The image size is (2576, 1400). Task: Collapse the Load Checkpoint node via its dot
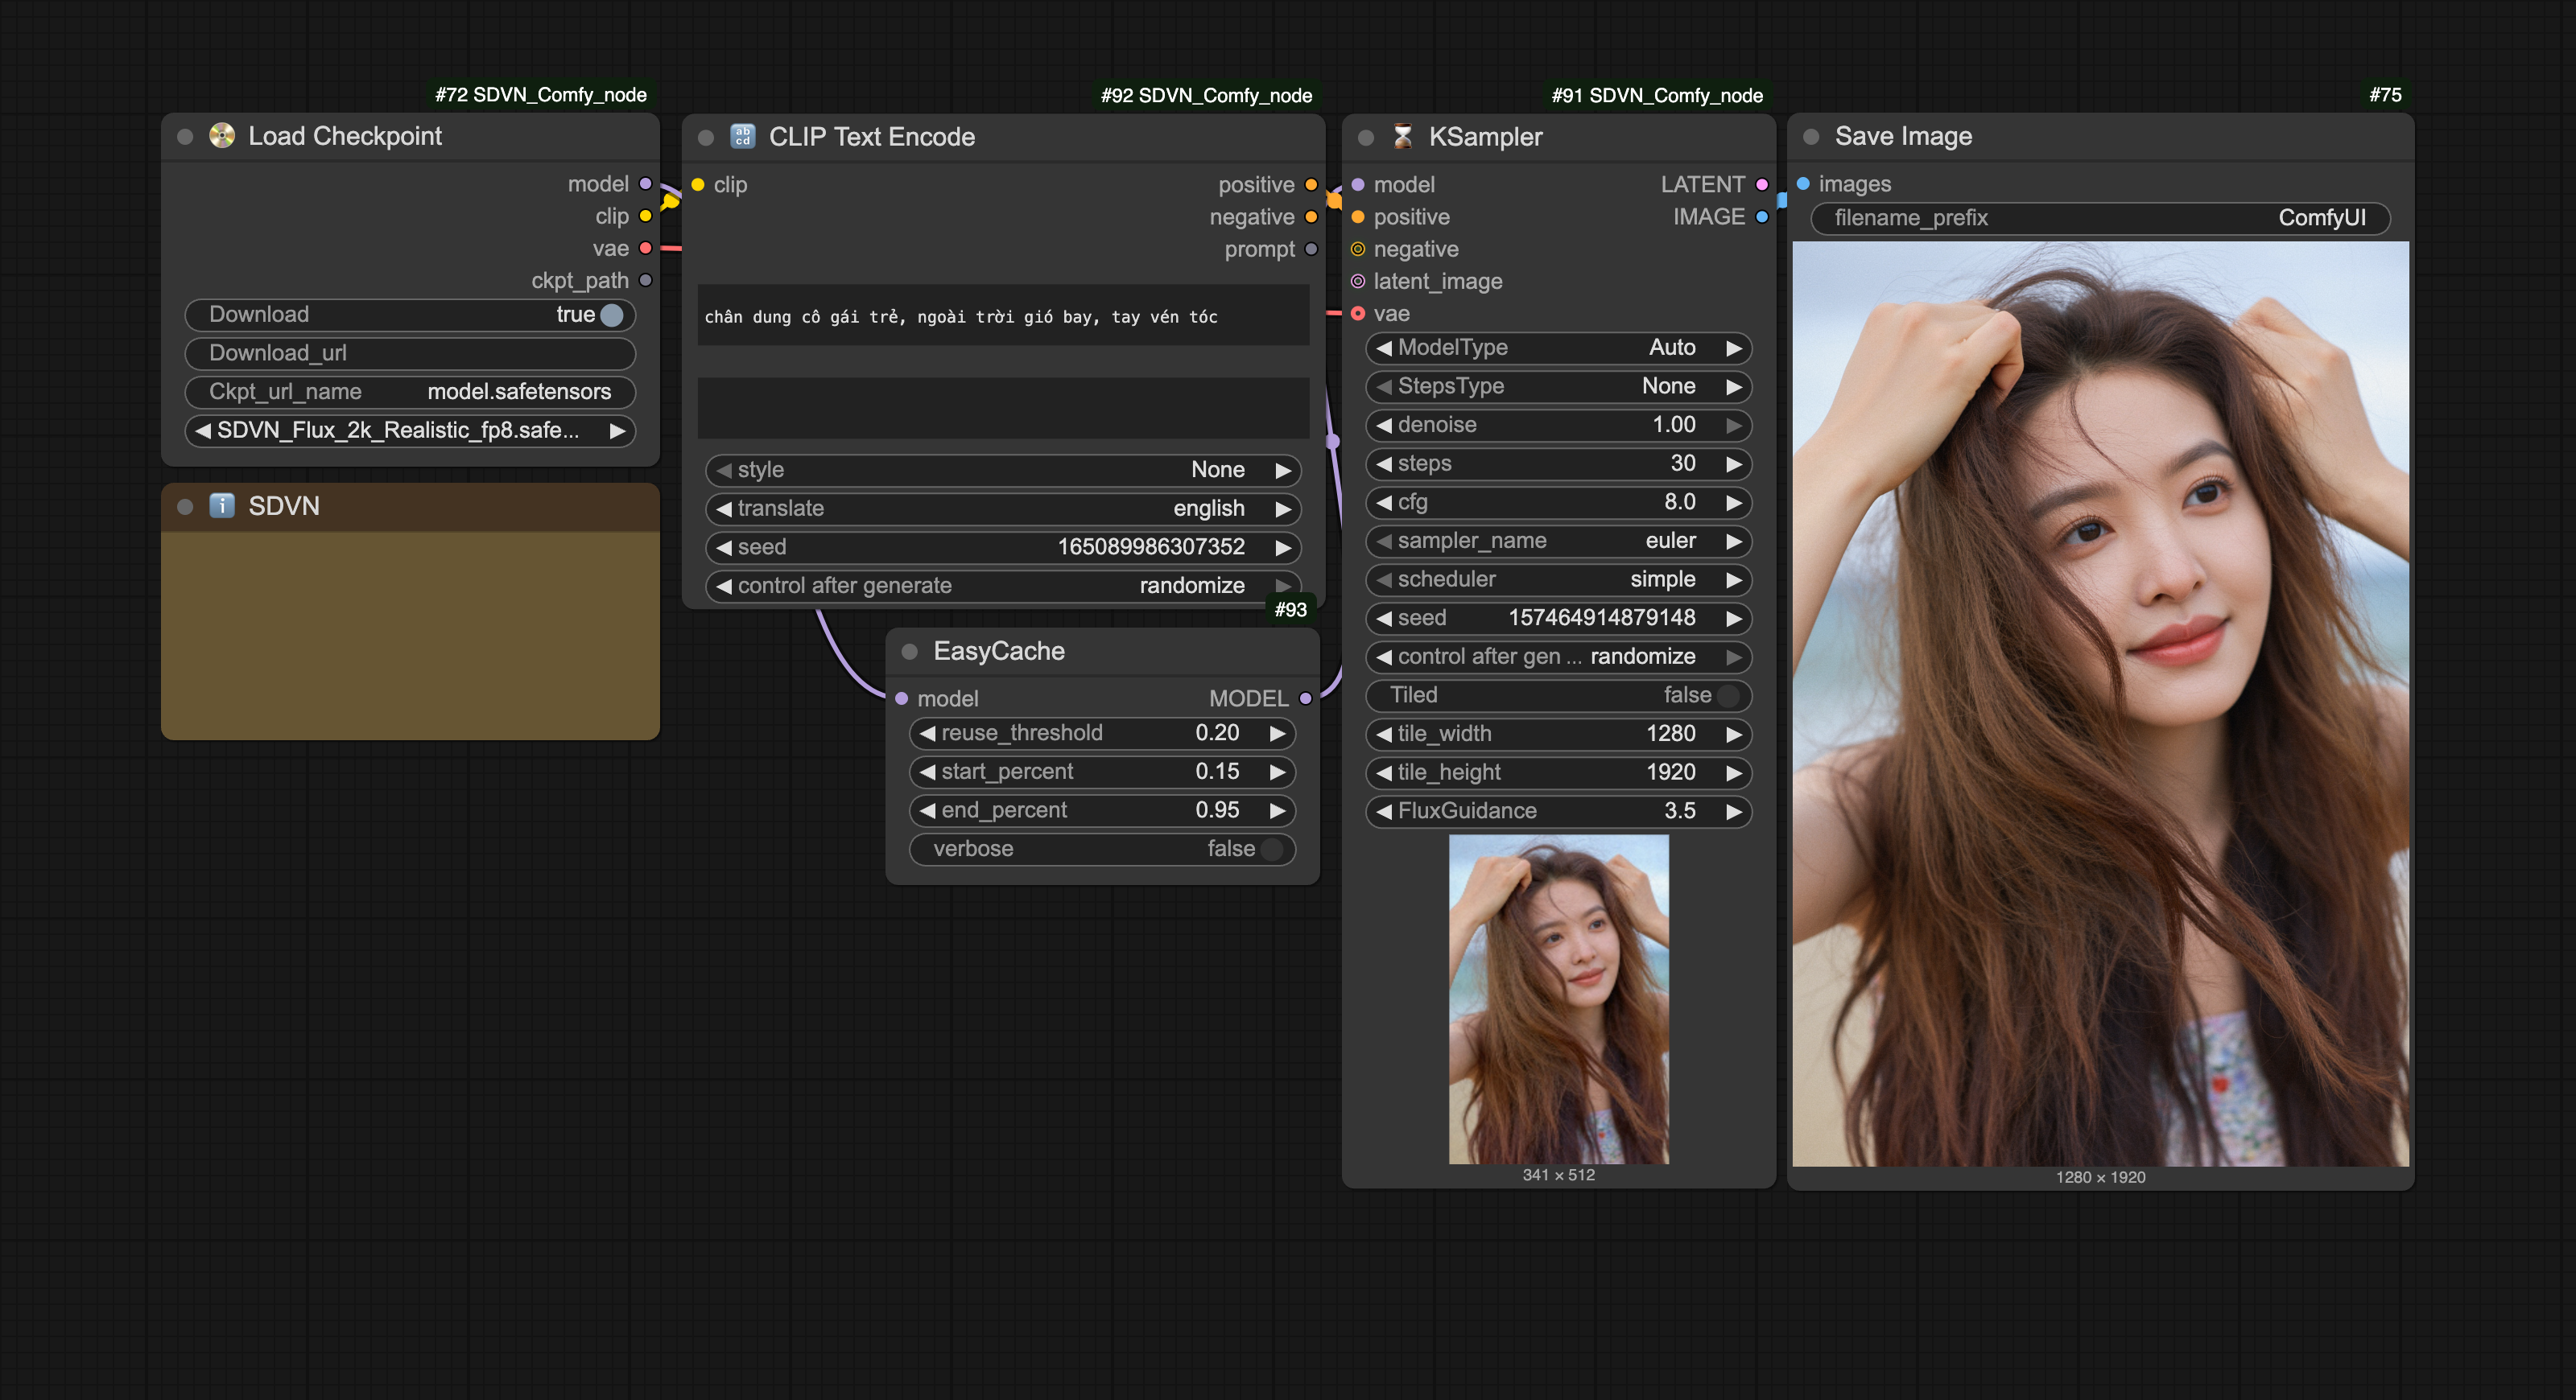point(185,137)
